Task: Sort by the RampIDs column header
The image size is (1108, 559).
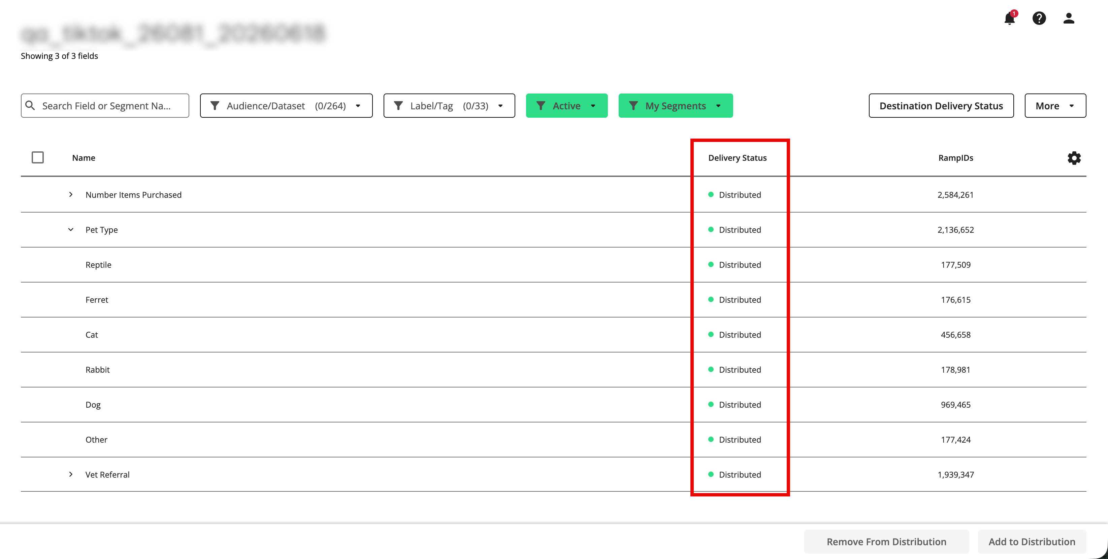Action: click(x=955, y=158)
